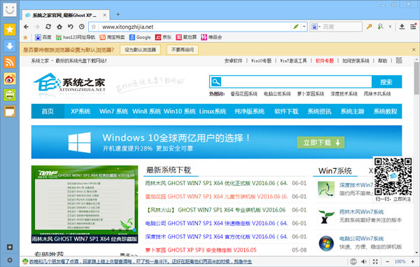Viewport: 420px width, 267px height.
Task: Open the download manager icon in the toolbar
Action: 402,27
